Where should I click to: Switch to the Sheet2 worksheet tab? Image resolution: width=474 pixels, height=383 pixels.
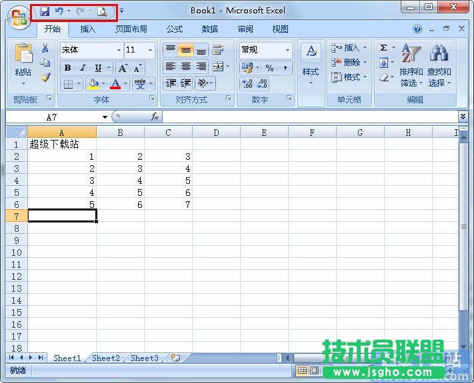point(105,358)
